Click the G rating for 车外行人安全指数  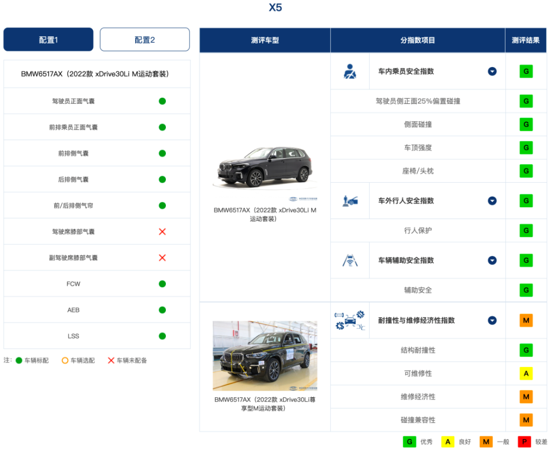pos(526,201)
